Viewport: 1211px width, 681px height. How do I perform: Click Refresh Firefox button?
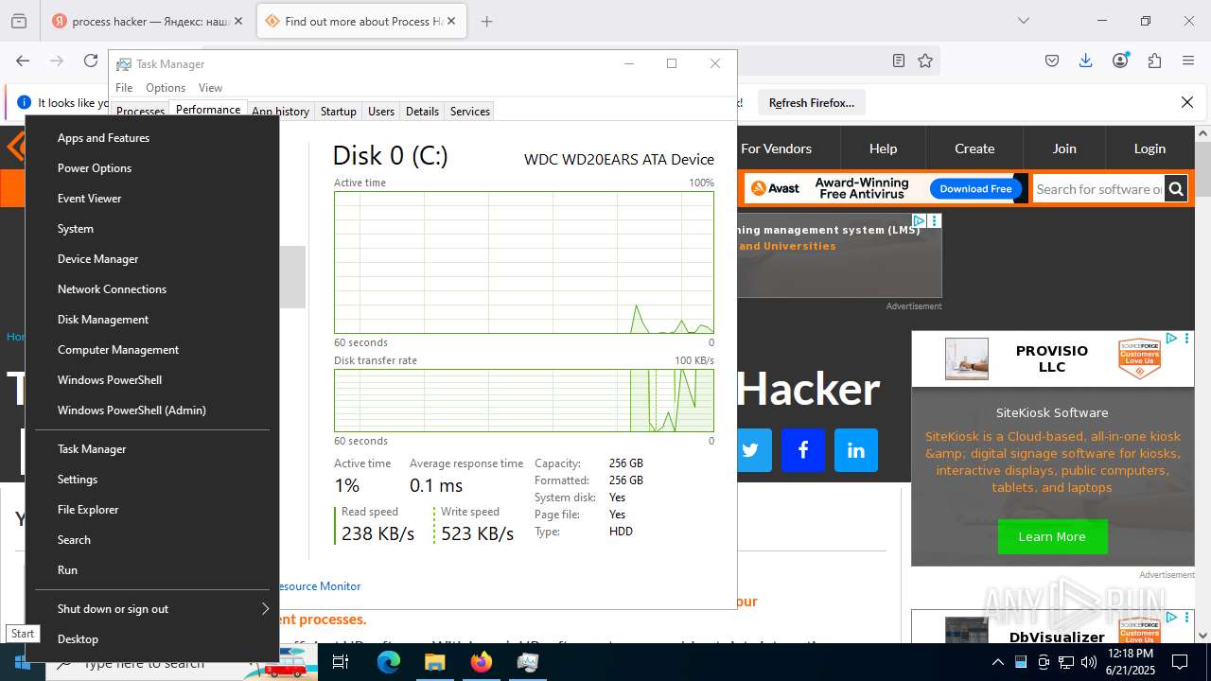[x=812, y=103]
